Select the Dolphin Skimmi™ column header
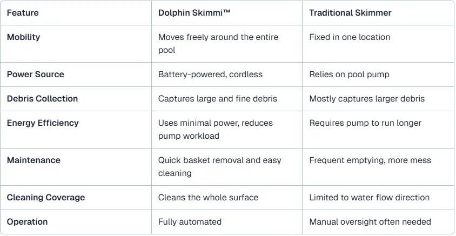 click(x=194, y=13)
